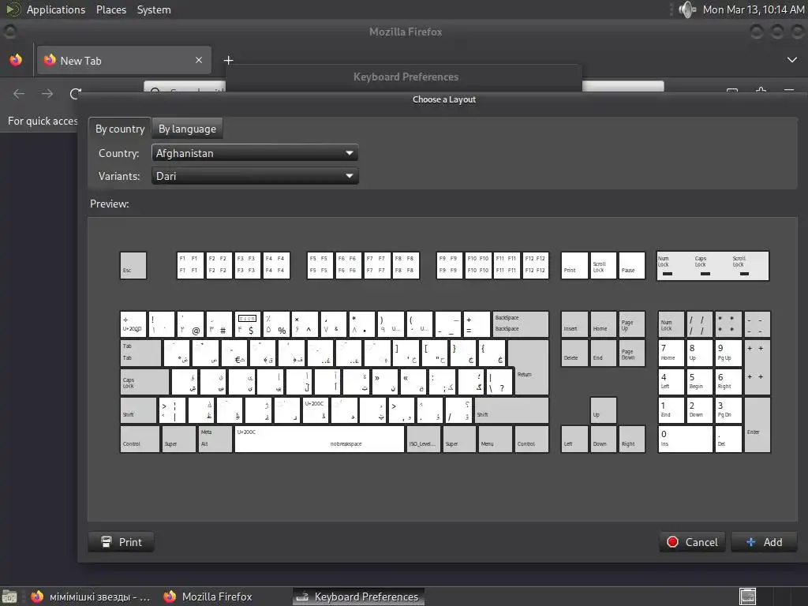Click the Print key in keyboard preview
808x606 pixels.
click(x=574, y=265)
